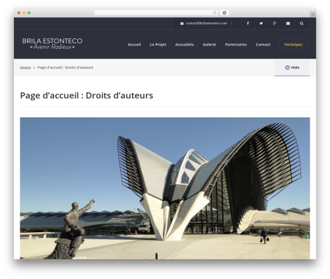Click the mail envelope icon in top bar
The width and height of the screenshot is (330, 279).
click(x=288, y=23)
